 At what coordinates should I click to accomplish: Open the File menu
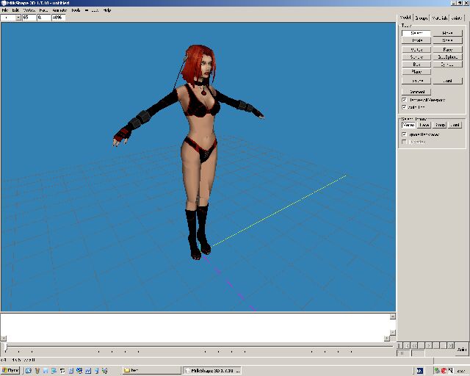[x=5, y=10]
